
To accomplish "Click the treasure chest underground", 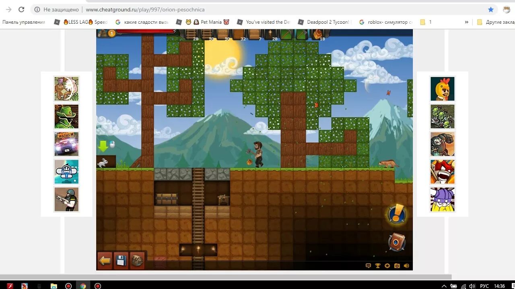I will point(167,199).
